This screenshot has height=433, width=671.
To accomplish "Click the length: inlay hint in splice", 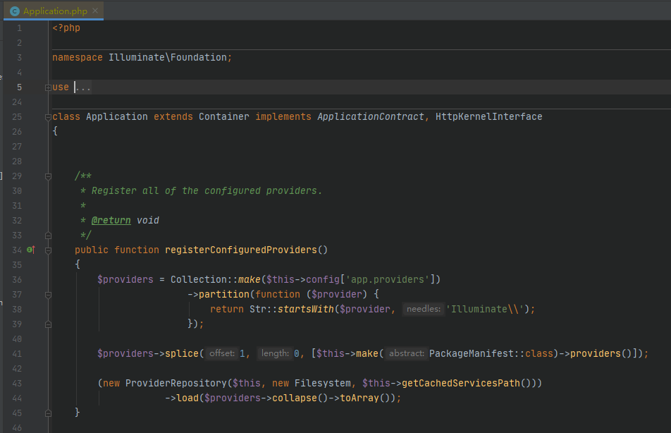I will pyautogui.click(x=273, y=353).
